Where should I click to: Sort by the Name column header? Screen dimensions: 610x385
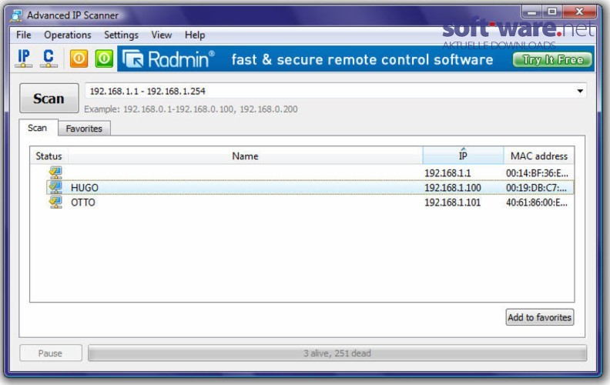[x=245, y=156]
